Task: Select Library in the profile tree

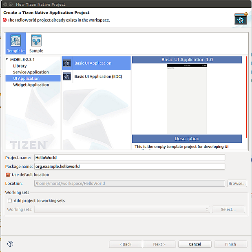Action: pos(20,66)
